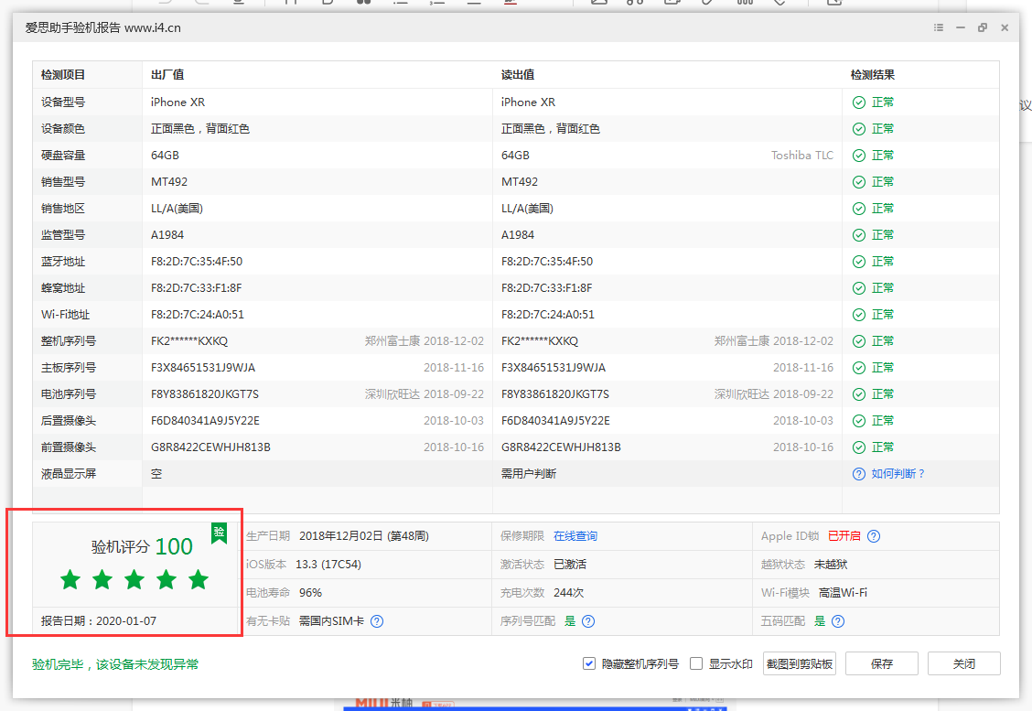The height and width of the screenshot is (711, 1032).
Task: Open the report list icon in the title bar
Action: coord(938,27)
